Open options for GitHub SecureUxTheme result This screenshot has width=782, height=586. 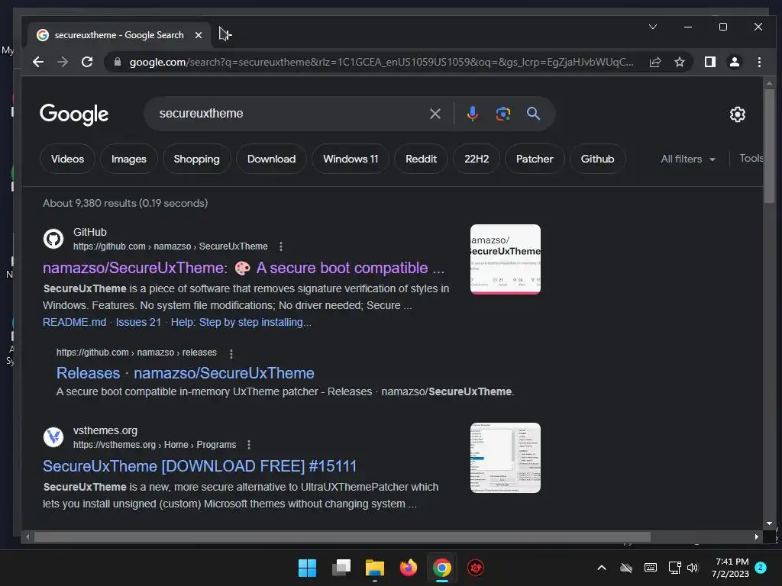[281, 246]
